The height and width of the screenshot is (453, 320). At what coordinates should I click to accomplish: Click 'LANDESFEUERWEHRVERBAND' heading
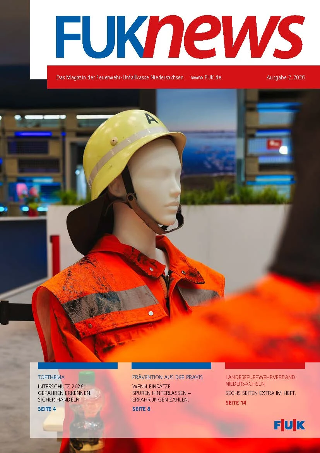pyautogui.click(x=260, y=377)
